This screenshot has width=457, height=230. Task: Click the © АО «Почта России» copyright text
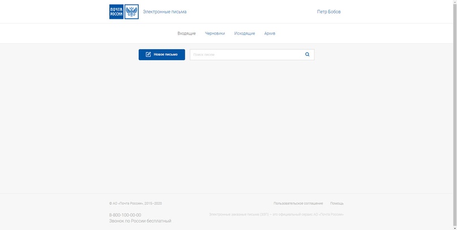coord(135,203)
